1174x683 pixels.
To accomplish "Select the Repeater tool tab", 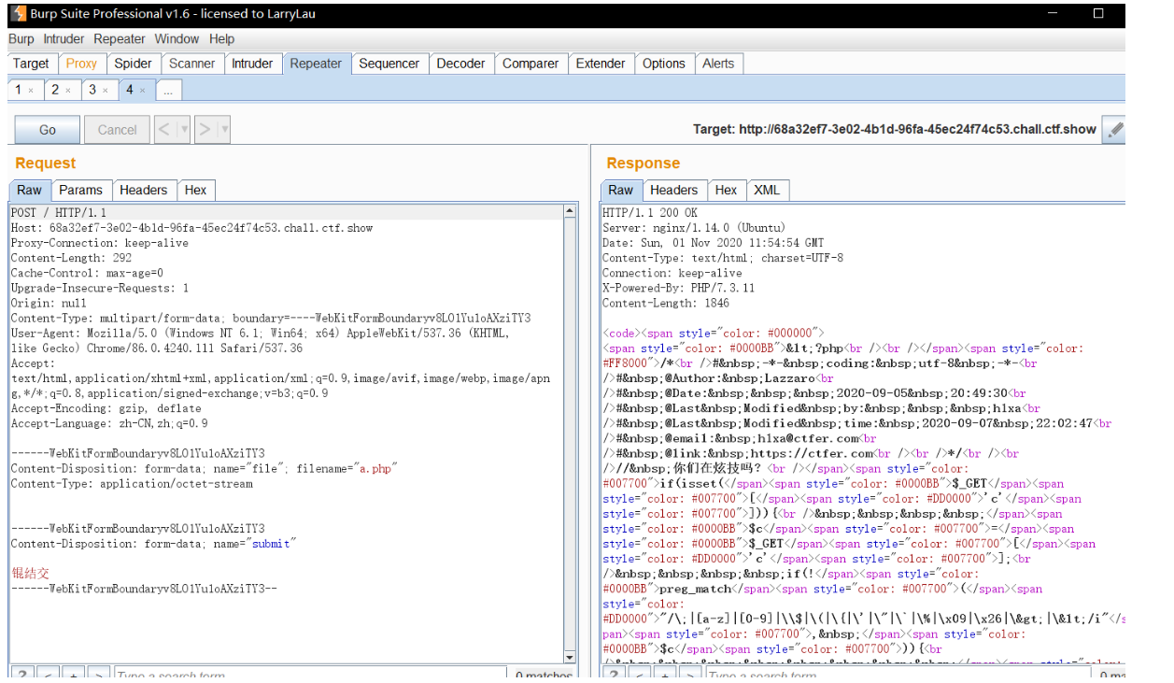I will [316, 64].
